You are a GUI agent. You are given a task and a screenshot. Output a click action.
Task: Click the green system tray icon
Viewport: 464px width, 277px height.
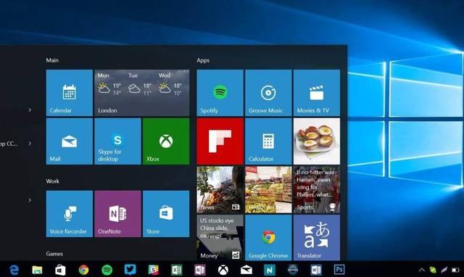433,270
